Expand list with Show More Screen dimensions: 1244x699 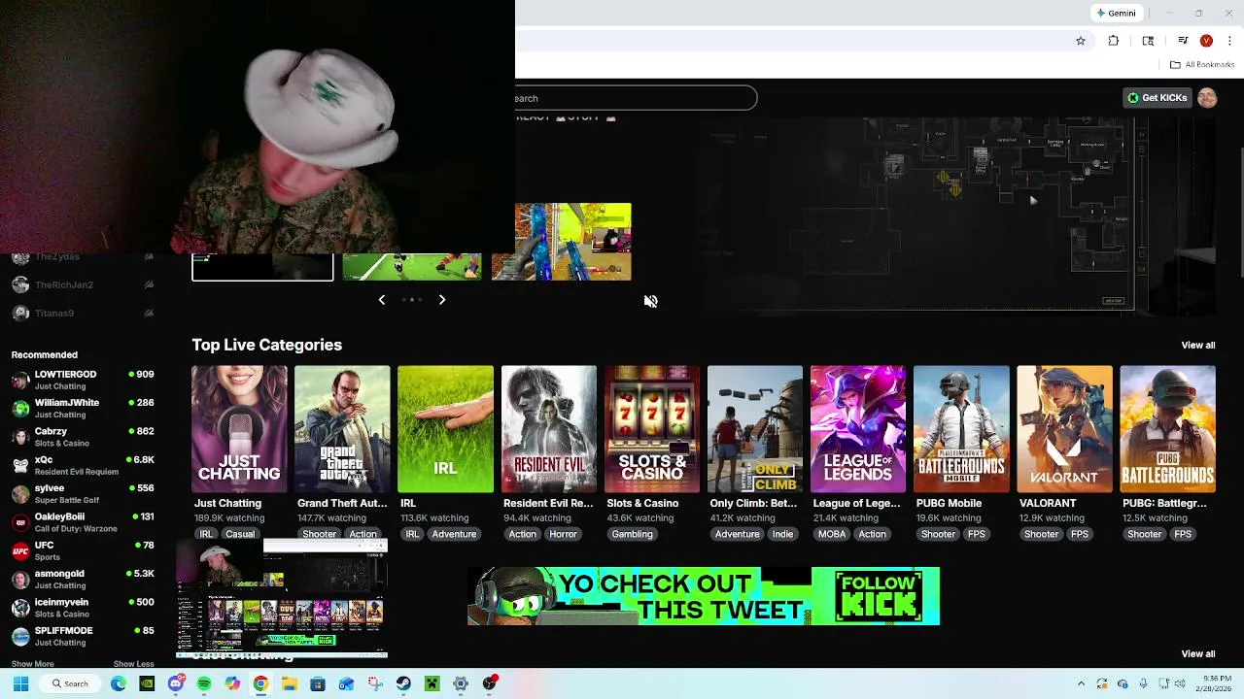pyautogui.click(x=33, y=664)
